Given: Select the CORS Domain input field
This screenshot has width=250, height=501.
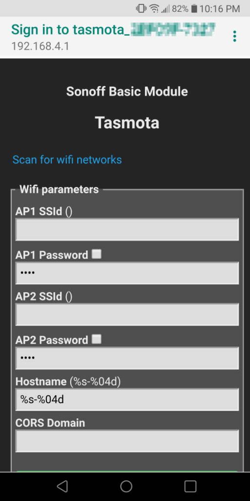Looking at the screenshot, I should (127, 441).
